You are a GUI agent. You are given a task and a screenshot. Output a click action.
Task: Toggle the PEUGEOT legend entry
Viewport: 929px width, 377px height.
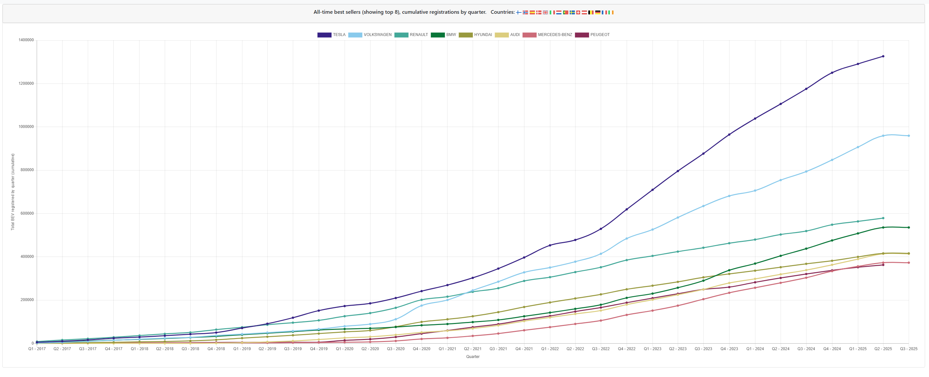(x=592, y=35)
